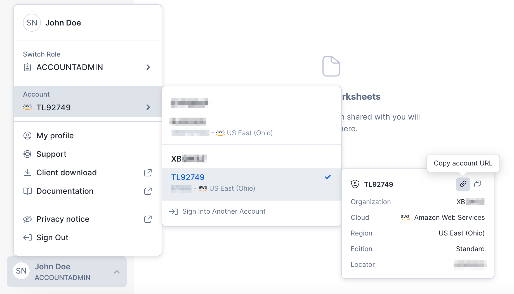The width and height of the screenshot is (514, 294).
Task: Expand the Switch Role chevron arrow
Action: coord(148,67)
